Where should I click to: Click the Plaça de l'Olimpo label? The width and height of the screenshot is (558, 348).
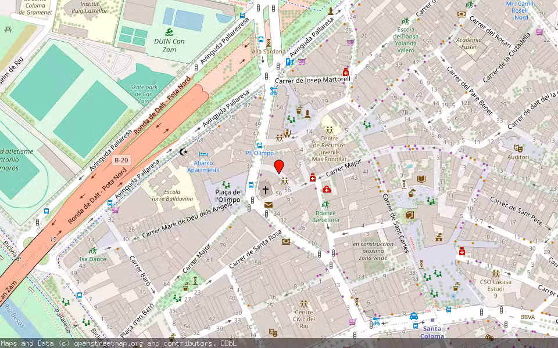coord(228,195)
